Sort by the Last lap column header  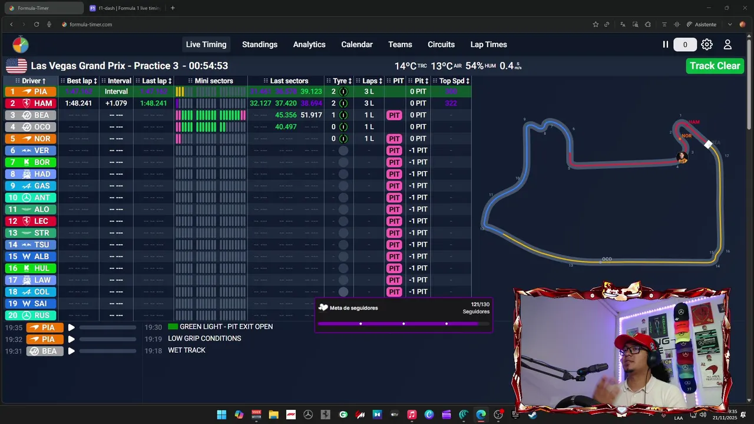154,81
